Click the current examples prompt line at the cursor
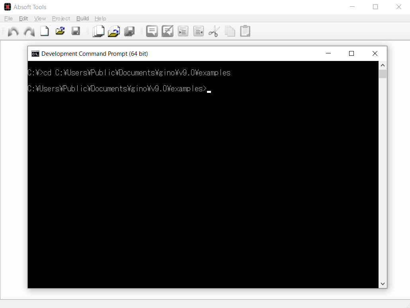Image resolution: width=410 pixels, height=308 pixels. coord(119,89)
